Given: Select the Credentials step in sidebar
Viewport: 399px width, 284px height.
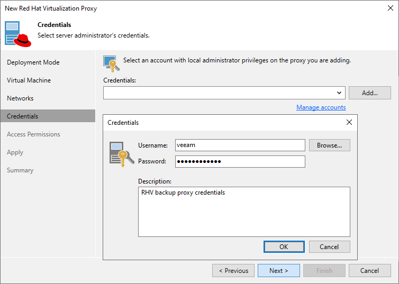Looking at the screenshot, I should pyautogui.click(x=23, y=116).
